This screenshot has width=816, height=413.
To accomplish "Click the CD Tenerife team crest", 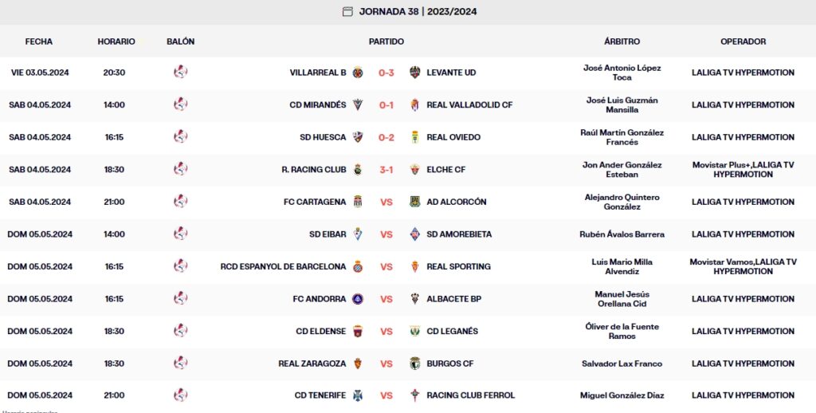I will pyautogui.click(x=358, y=395).
